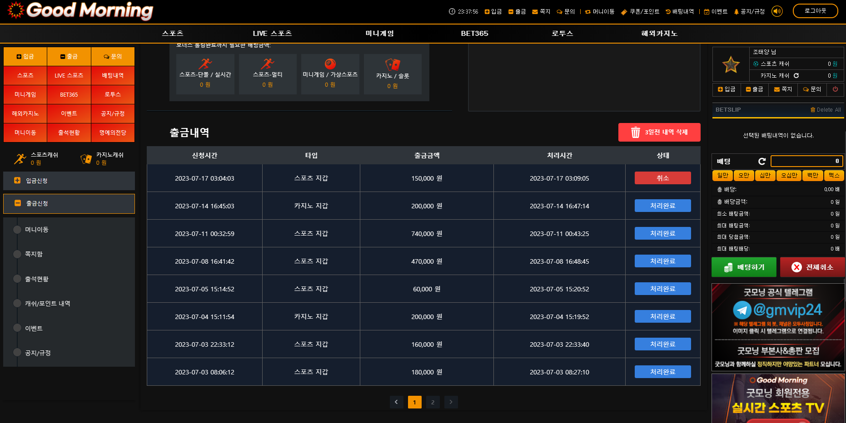Click the betting amount reset icon
Image resolution: width=846 pixels, height=423 pixels.
[x=762, y=161]
